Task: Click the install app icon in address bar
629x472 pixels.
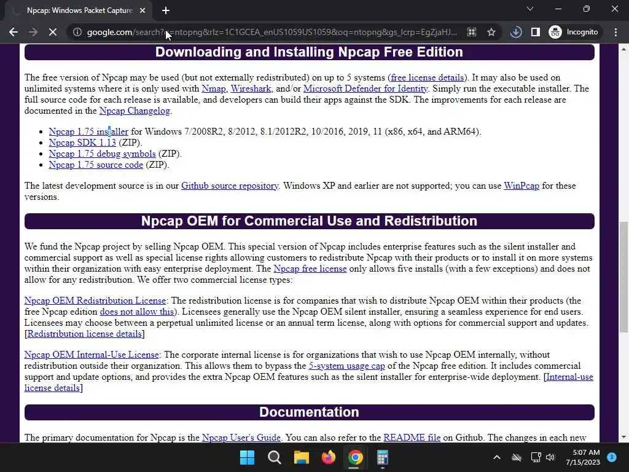Action: (472, 32)
